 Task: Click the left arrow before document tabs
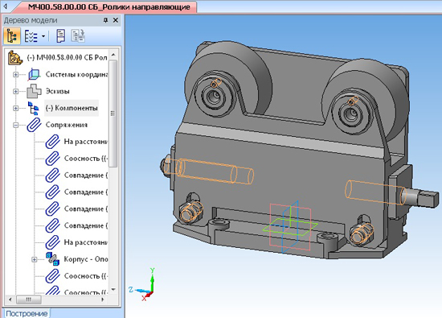[x=6, y=6]
